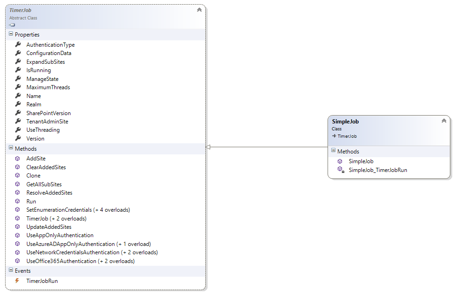
Task: Click the TimerJob inheritance arrow icon in SimpleJob
Action: [335, 136]
